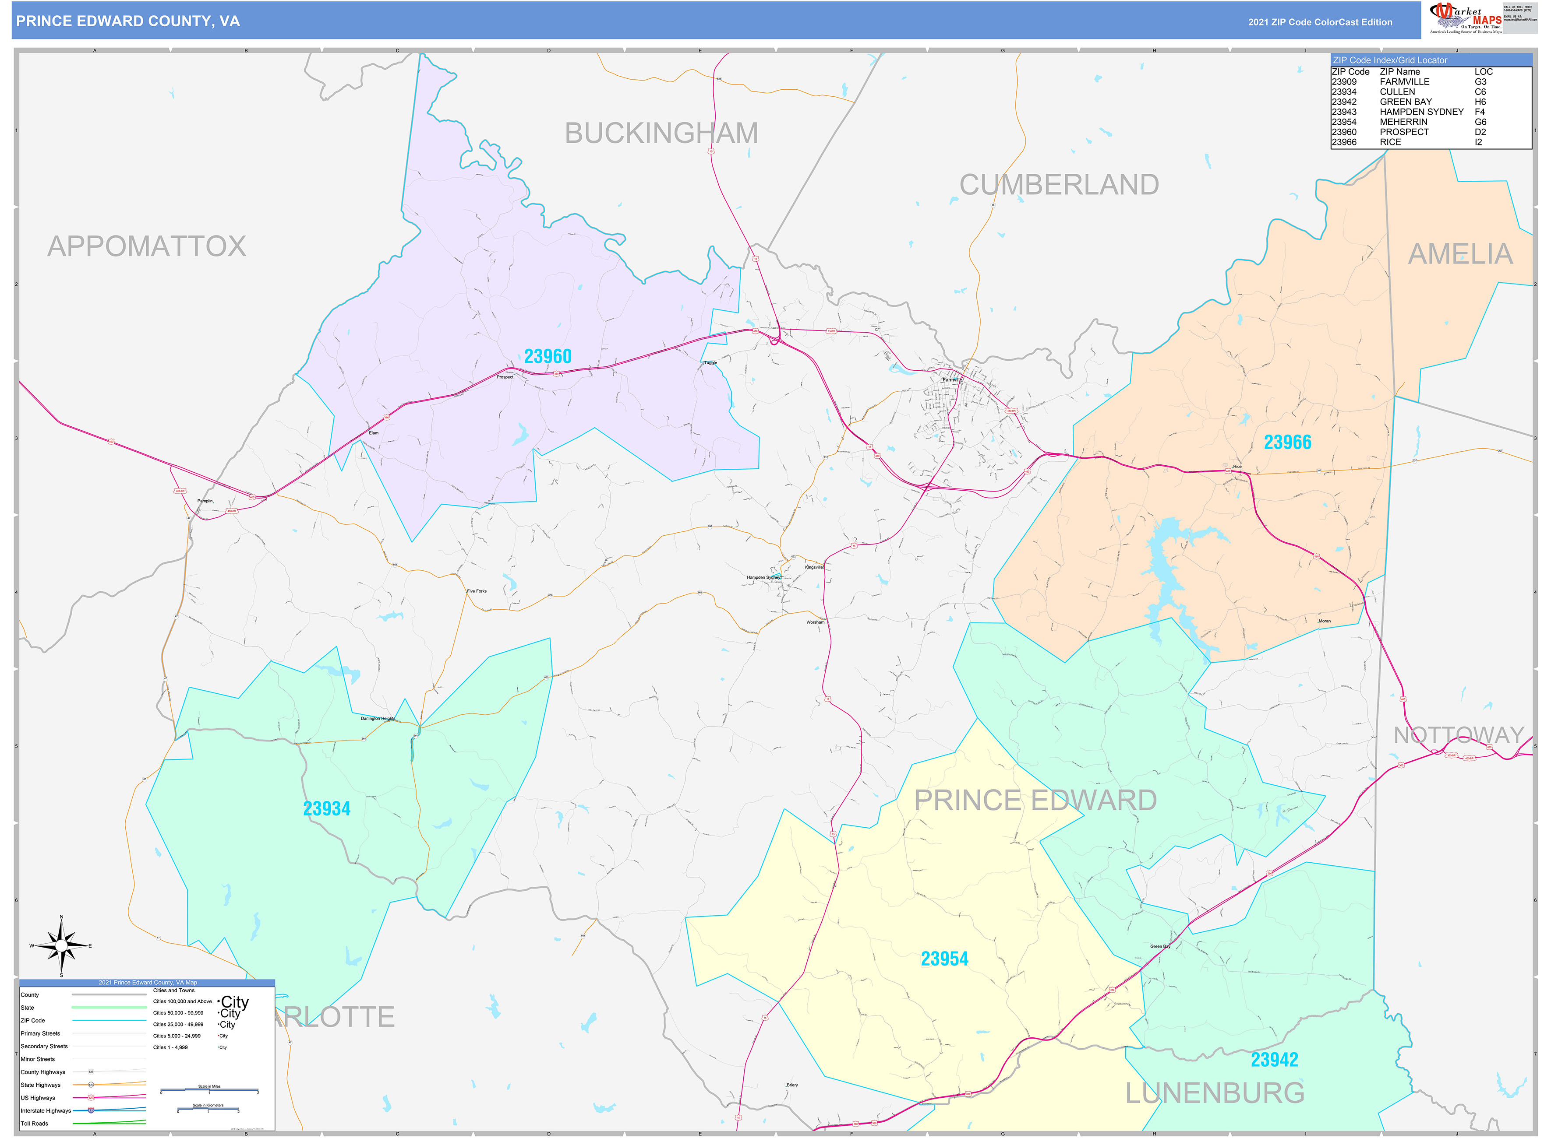Click the County Highways route marker icon

point(92,1072)
